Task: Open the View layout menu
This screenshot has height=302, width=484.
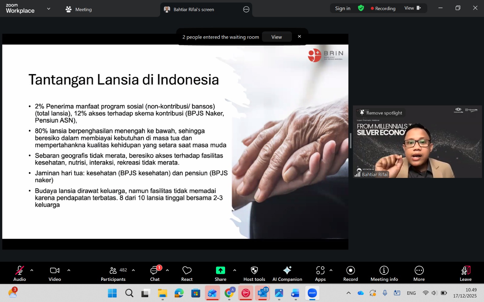Action: (412, 8)
